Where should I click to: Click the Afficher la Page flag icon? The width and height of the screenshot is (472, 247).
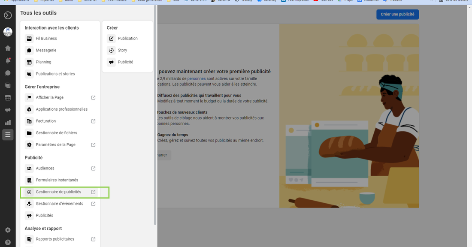pyautogui.click(x=29, y=97)
